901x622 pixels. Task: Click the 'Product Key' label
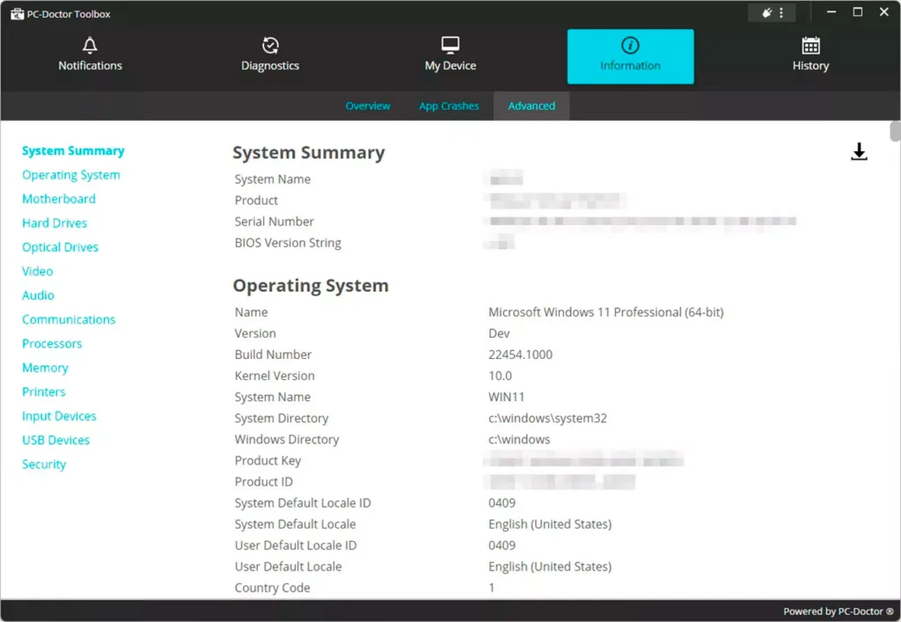point(267,461)
